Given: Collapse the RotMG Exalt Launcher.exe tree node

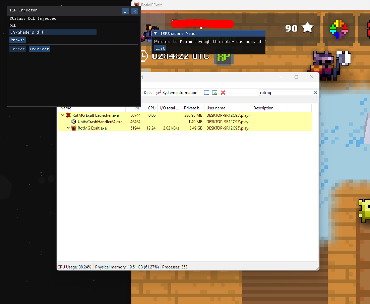Looking at the screenshot, I should (x=63, y=115).
